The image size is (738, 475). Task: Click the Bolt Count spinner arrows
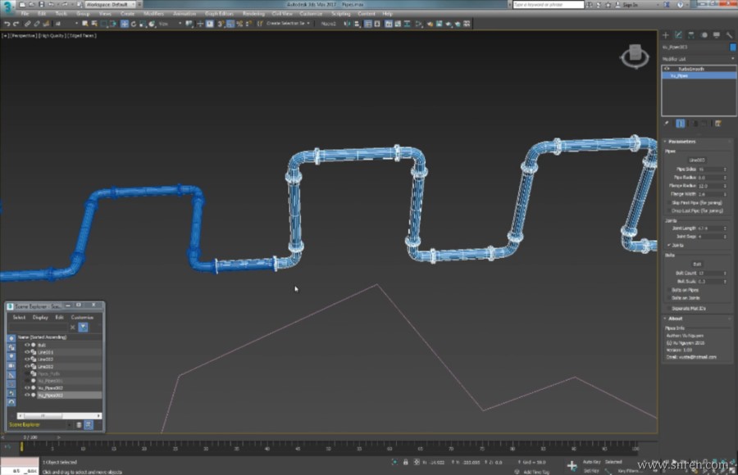click(725, 274)
